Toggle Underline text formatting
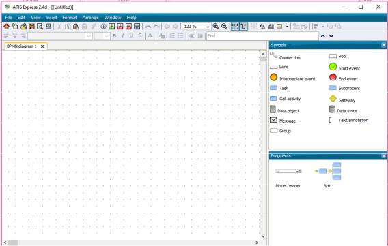The width and height of the screenshot is (388, 246). [x=131, y=36]
